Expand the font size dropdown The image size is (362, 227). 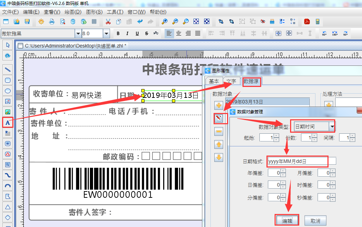tap(106, 34)
